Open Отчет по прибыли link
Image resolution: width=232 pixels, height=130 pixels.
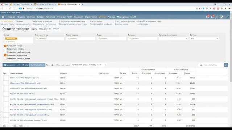point(96,21)
